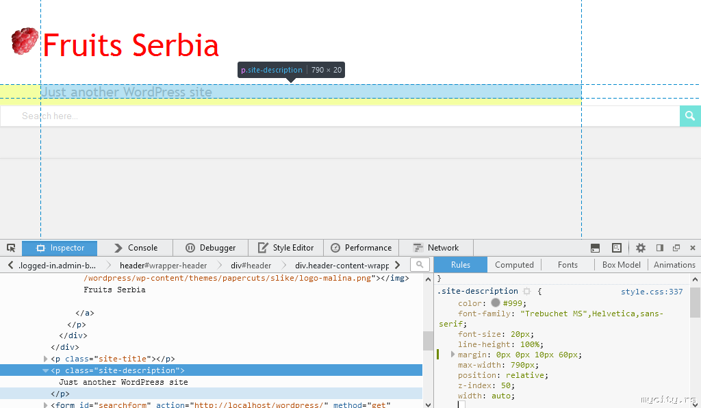This screenshot has width=701, height=408.
Task: Expand the form id="searchform" node
Action: (x=46, y=405)
